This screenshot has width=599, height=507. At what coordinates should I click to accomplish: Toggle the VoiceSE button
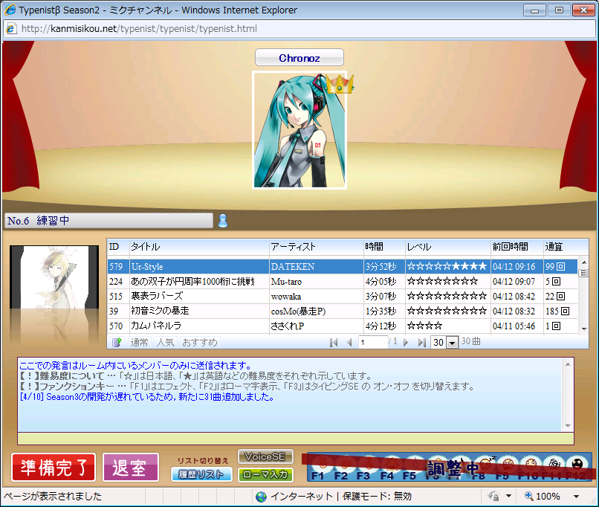(x=265, y=456)
